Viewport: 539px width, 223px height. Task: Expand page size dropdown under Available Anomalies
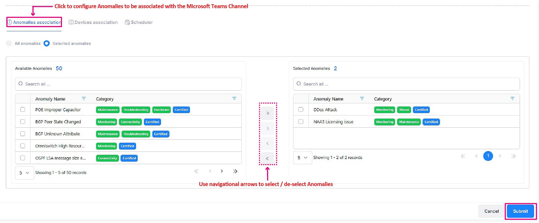click(x=24, y=173)
